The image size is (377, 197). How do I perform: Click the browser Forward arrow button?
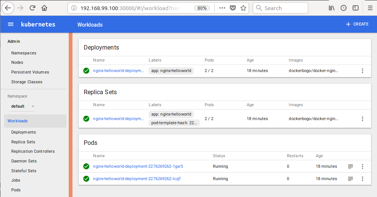point(20,8)
